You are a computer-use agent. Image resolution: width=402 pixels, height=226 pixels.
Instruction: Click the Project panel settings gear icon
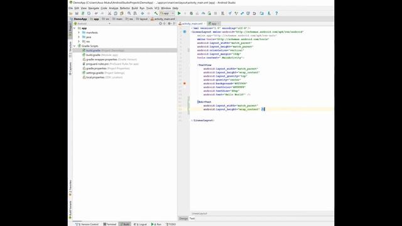click(x=169, y=24)
